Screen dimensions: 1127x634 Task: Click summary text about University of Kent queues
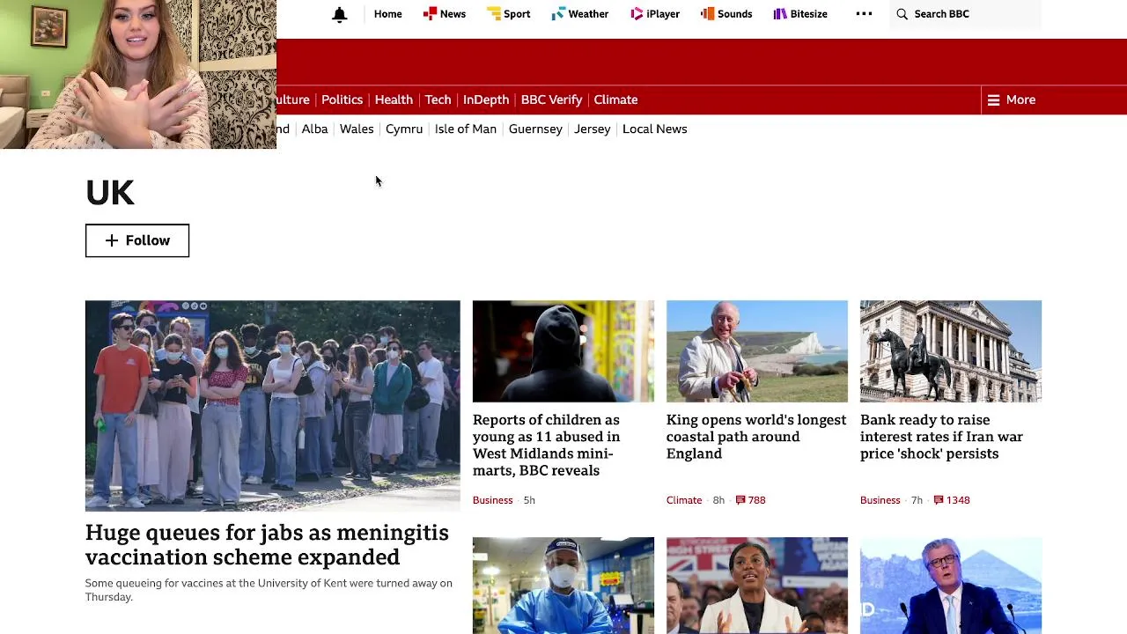(269, 590)
